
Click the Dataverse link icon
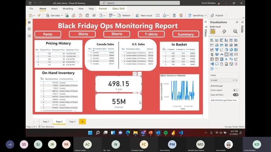(94, 16)
